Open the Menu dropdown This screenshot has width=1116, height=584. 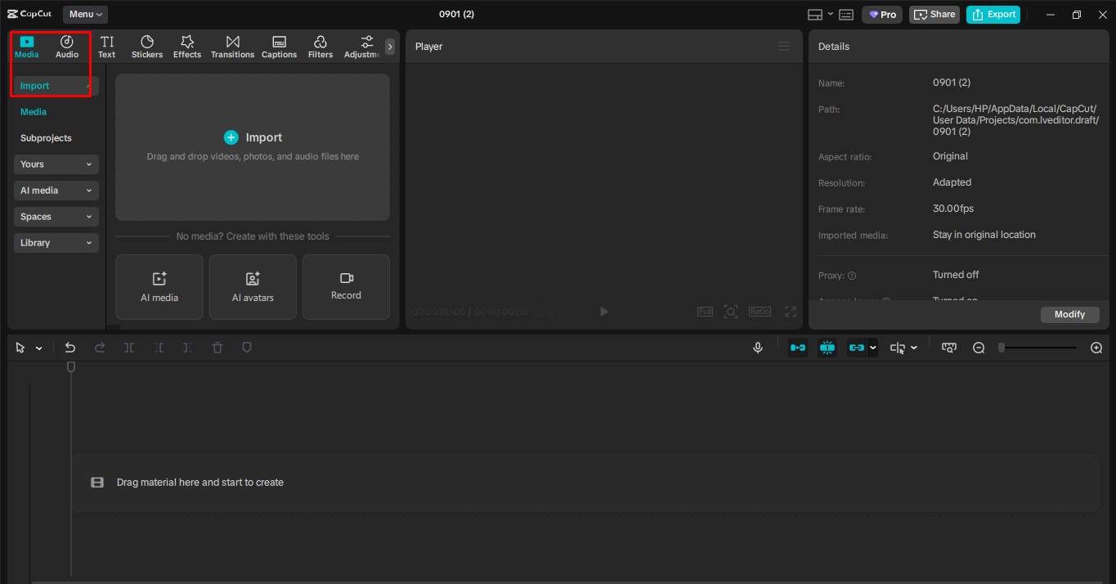pyautogui.click(x=85, y=14)
